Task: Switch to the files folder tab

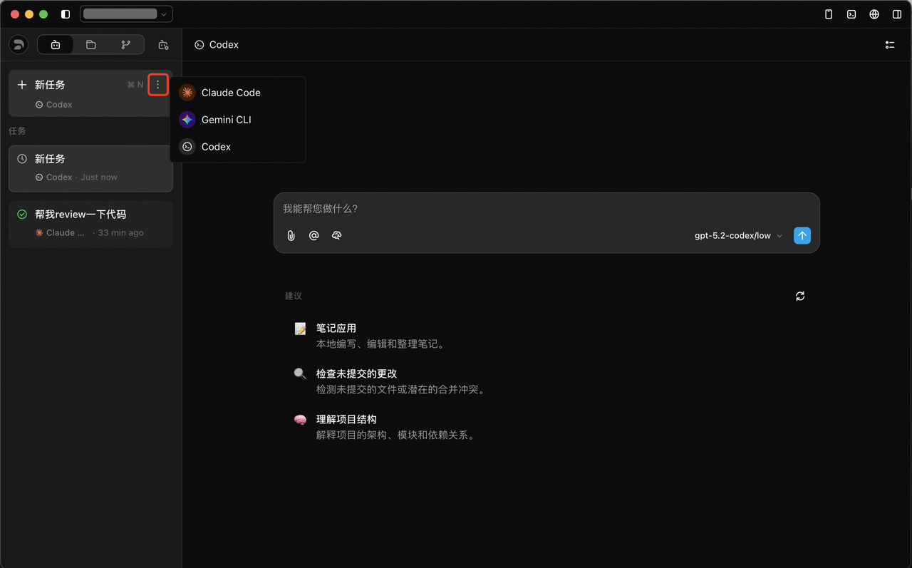Action: 90,45
